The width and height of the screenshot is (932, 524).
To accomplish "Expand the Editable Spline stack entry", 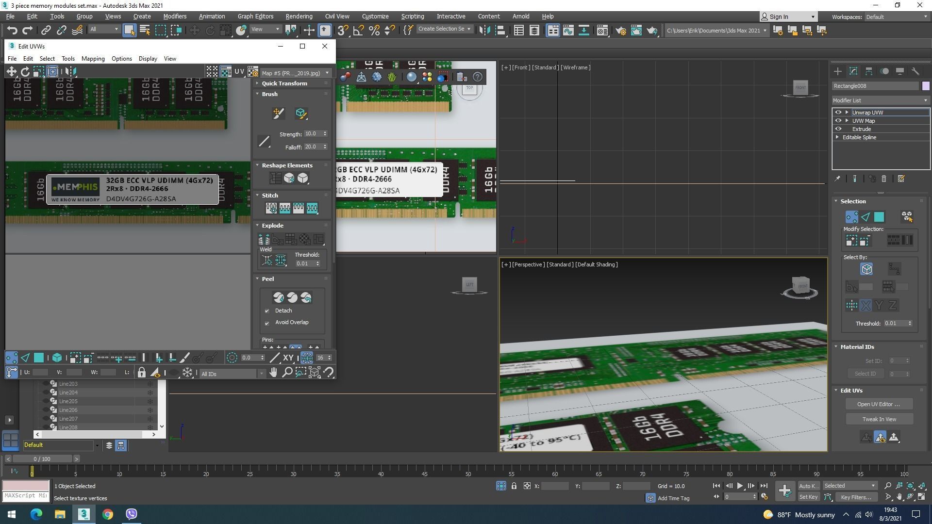I will (837, 137).
